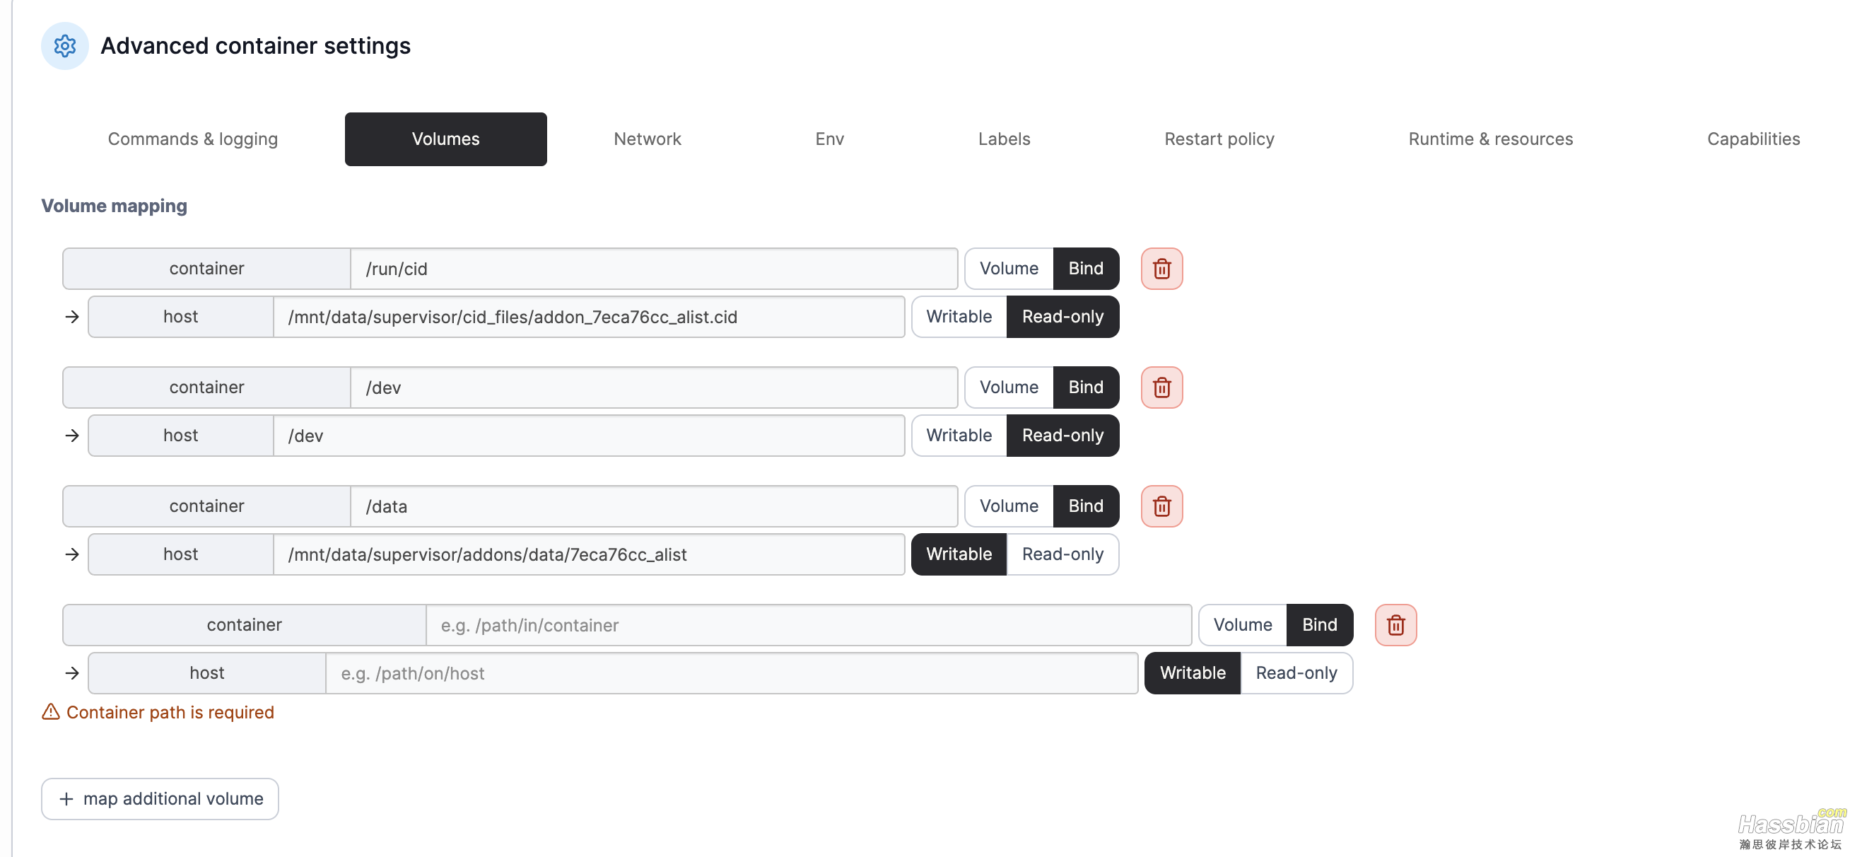The image size is (1862, 857).
Task: Delete the /run/cid volume mapping
Action: (1161, 268)
